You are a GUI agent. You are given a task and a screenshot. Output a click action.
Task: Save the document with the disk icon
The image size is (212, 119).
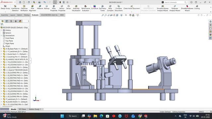click(34, 2)
